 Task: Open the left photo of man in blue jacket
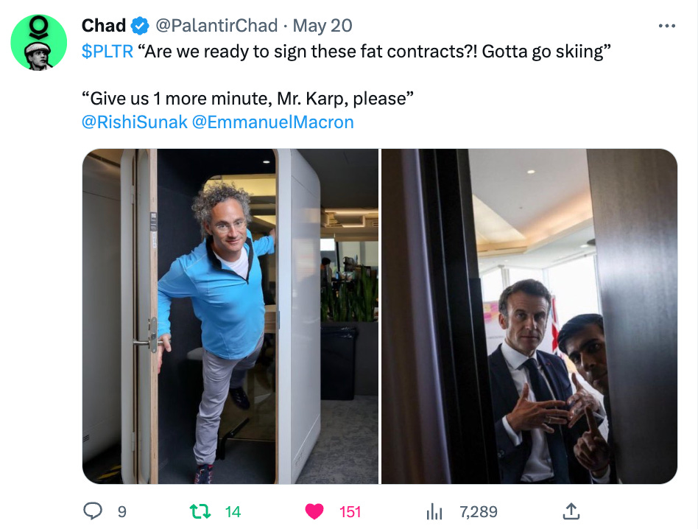(x=230, y=316)
